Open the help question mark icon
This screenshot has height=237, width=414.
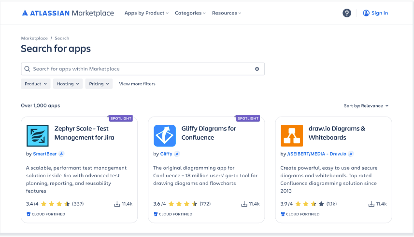coord(347,13)
